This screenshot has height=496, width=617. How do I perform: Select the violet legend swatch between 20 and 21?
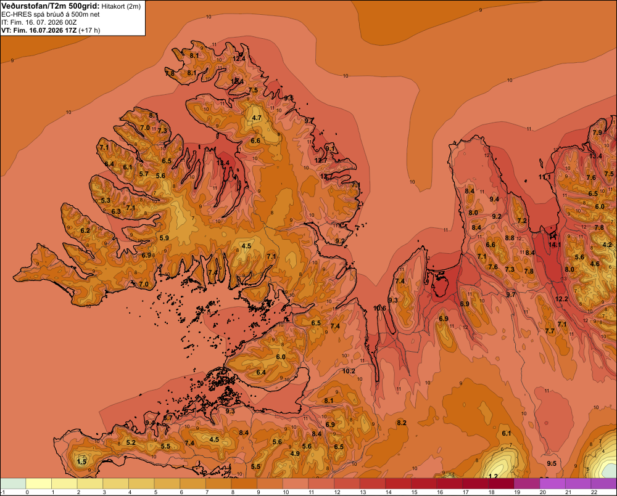tap(552, 484)
